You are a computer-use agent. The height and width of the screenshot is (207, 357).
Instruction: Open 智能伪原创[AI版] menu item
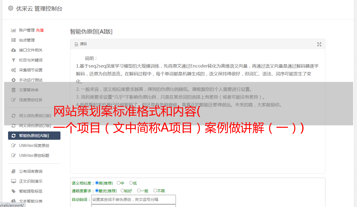(34, 136)
